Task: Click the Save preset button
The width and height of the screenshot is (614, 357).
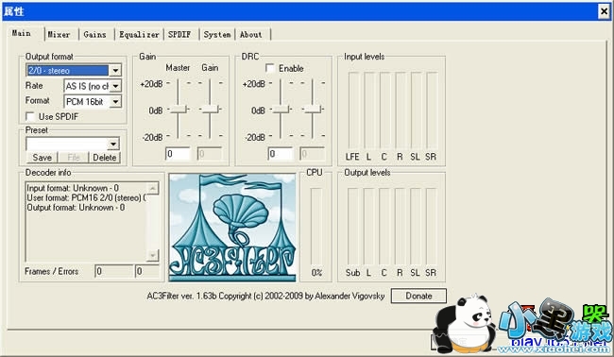Action: 42,158
